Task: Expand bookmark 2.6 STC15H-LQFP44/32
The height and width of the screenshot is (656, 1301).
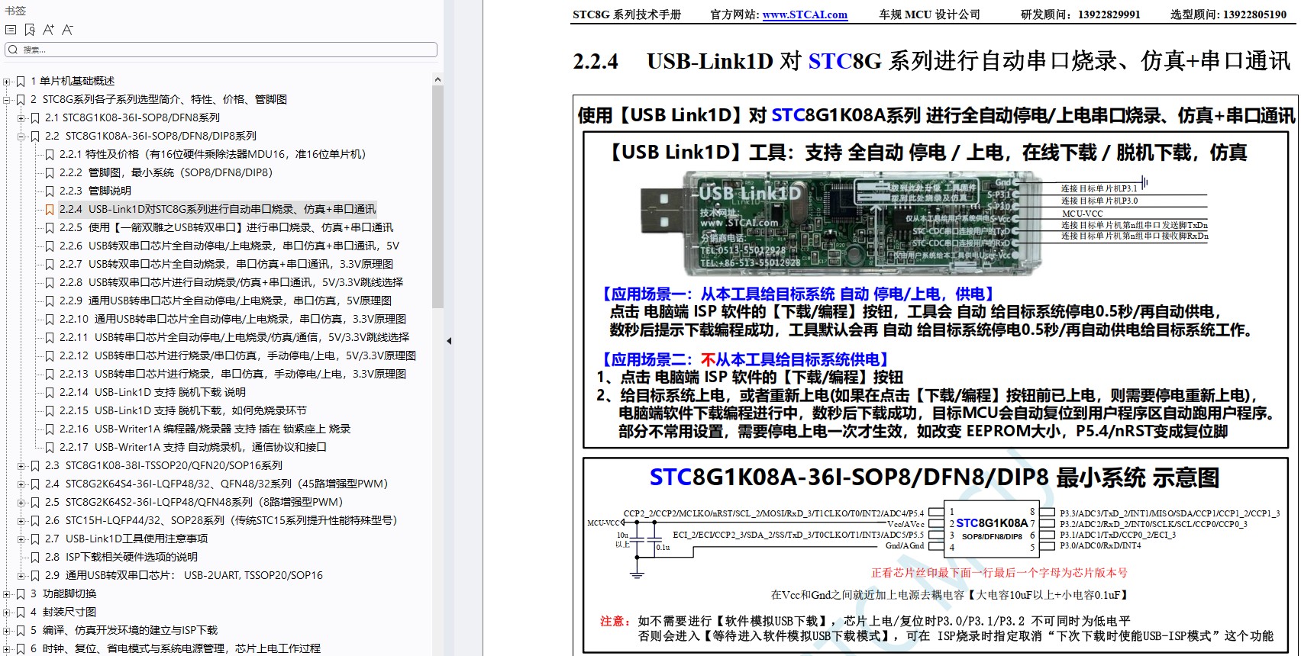Action: click(21, 520)
